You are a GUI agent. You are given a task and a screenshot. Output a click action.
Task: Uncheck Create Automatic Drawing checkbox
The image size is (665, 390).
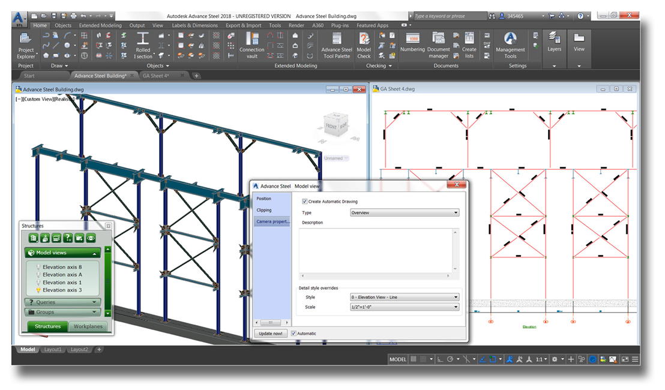tap(305, 202)
